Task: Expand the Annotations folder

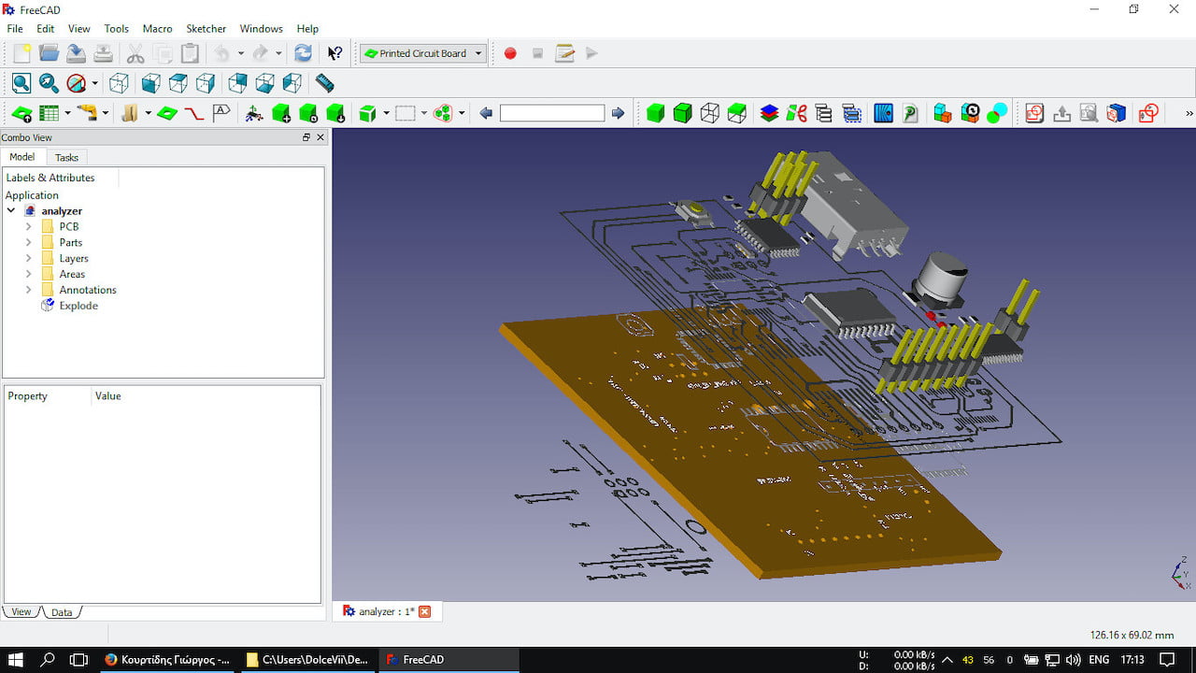Action: [29, 290]
